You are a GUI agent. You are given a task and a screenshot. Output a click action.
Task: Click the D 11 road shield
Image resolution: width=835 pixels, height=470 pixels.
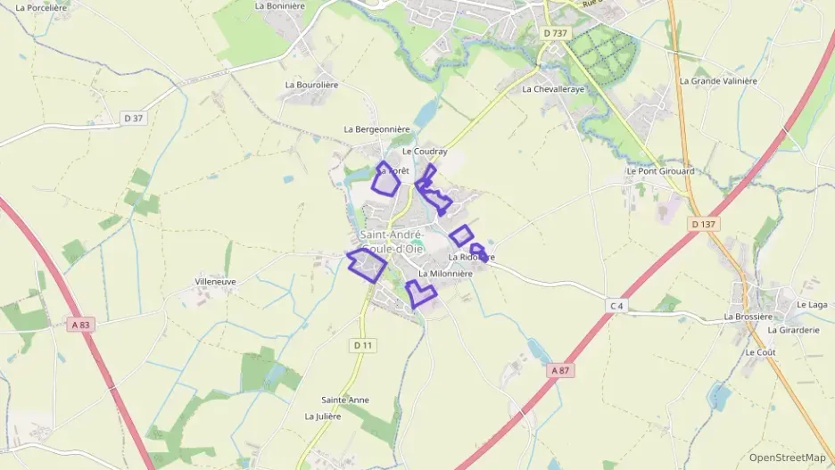(363, 345)
